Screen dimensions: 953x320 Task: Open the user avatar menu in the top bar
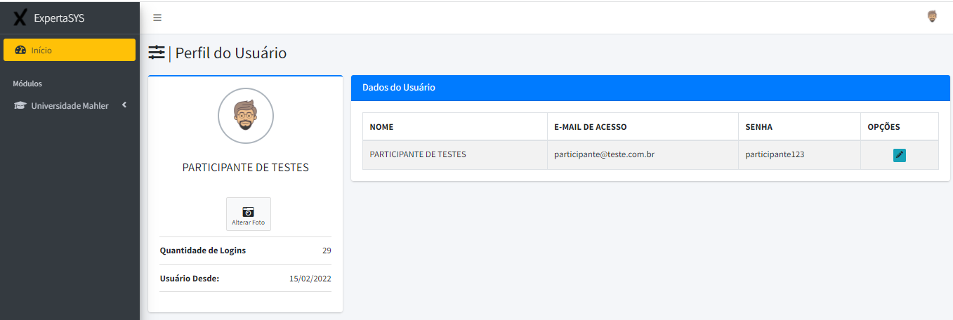point(932,17)
